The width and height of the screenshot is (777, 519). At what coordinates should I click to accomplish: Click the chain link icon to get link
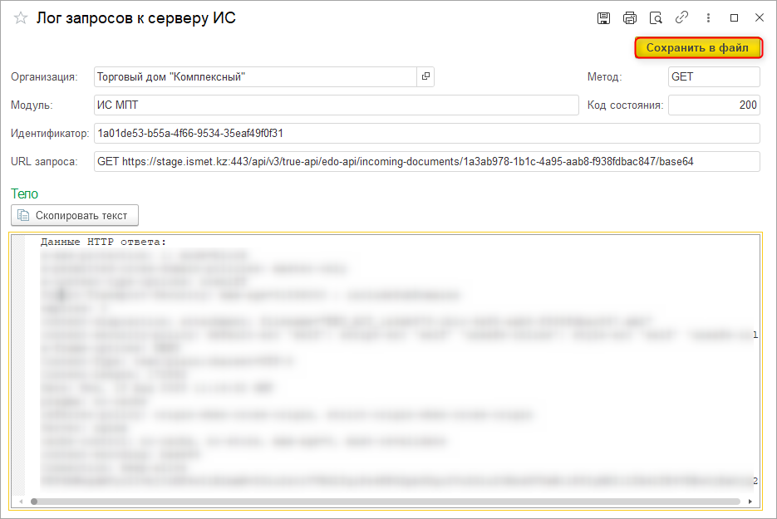681,18
